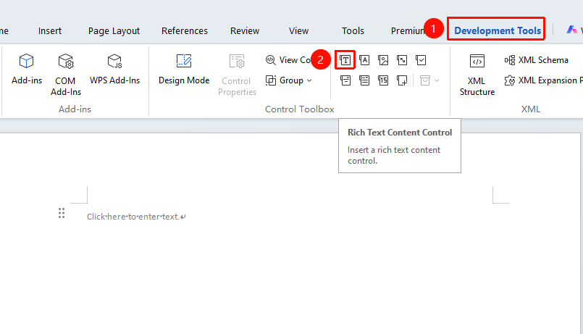Click the paragraph drag handle in document
This screenshot has height=334, width=583.
(x=62, y=213)
